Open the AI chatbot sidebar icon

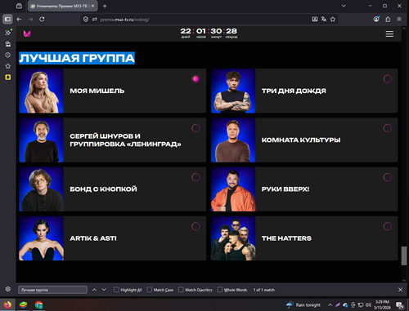tap(8, 33)
